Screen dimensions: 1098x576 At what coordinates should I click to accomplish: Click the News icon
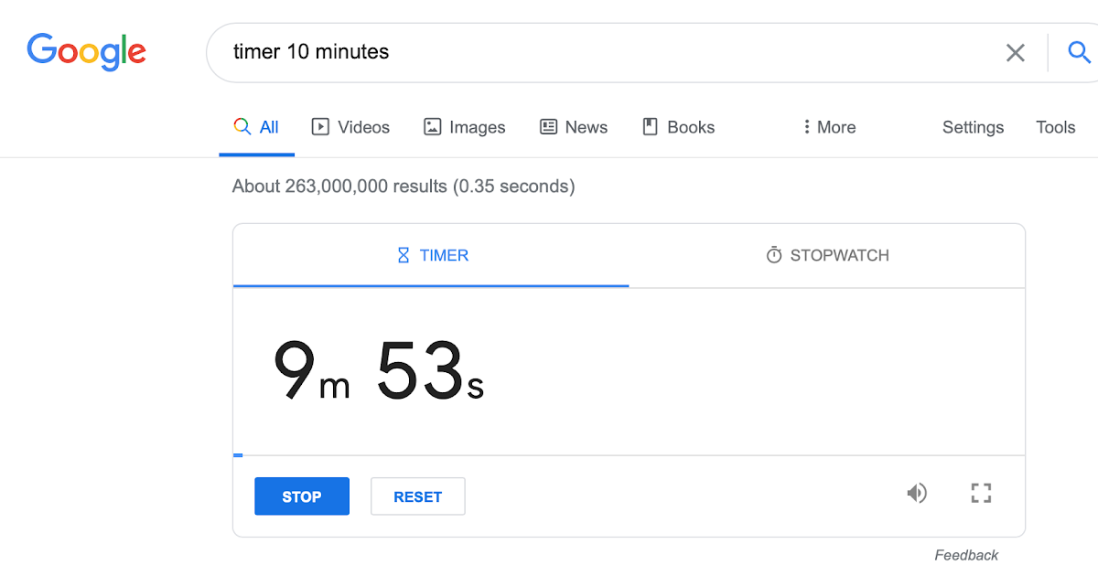548,126
